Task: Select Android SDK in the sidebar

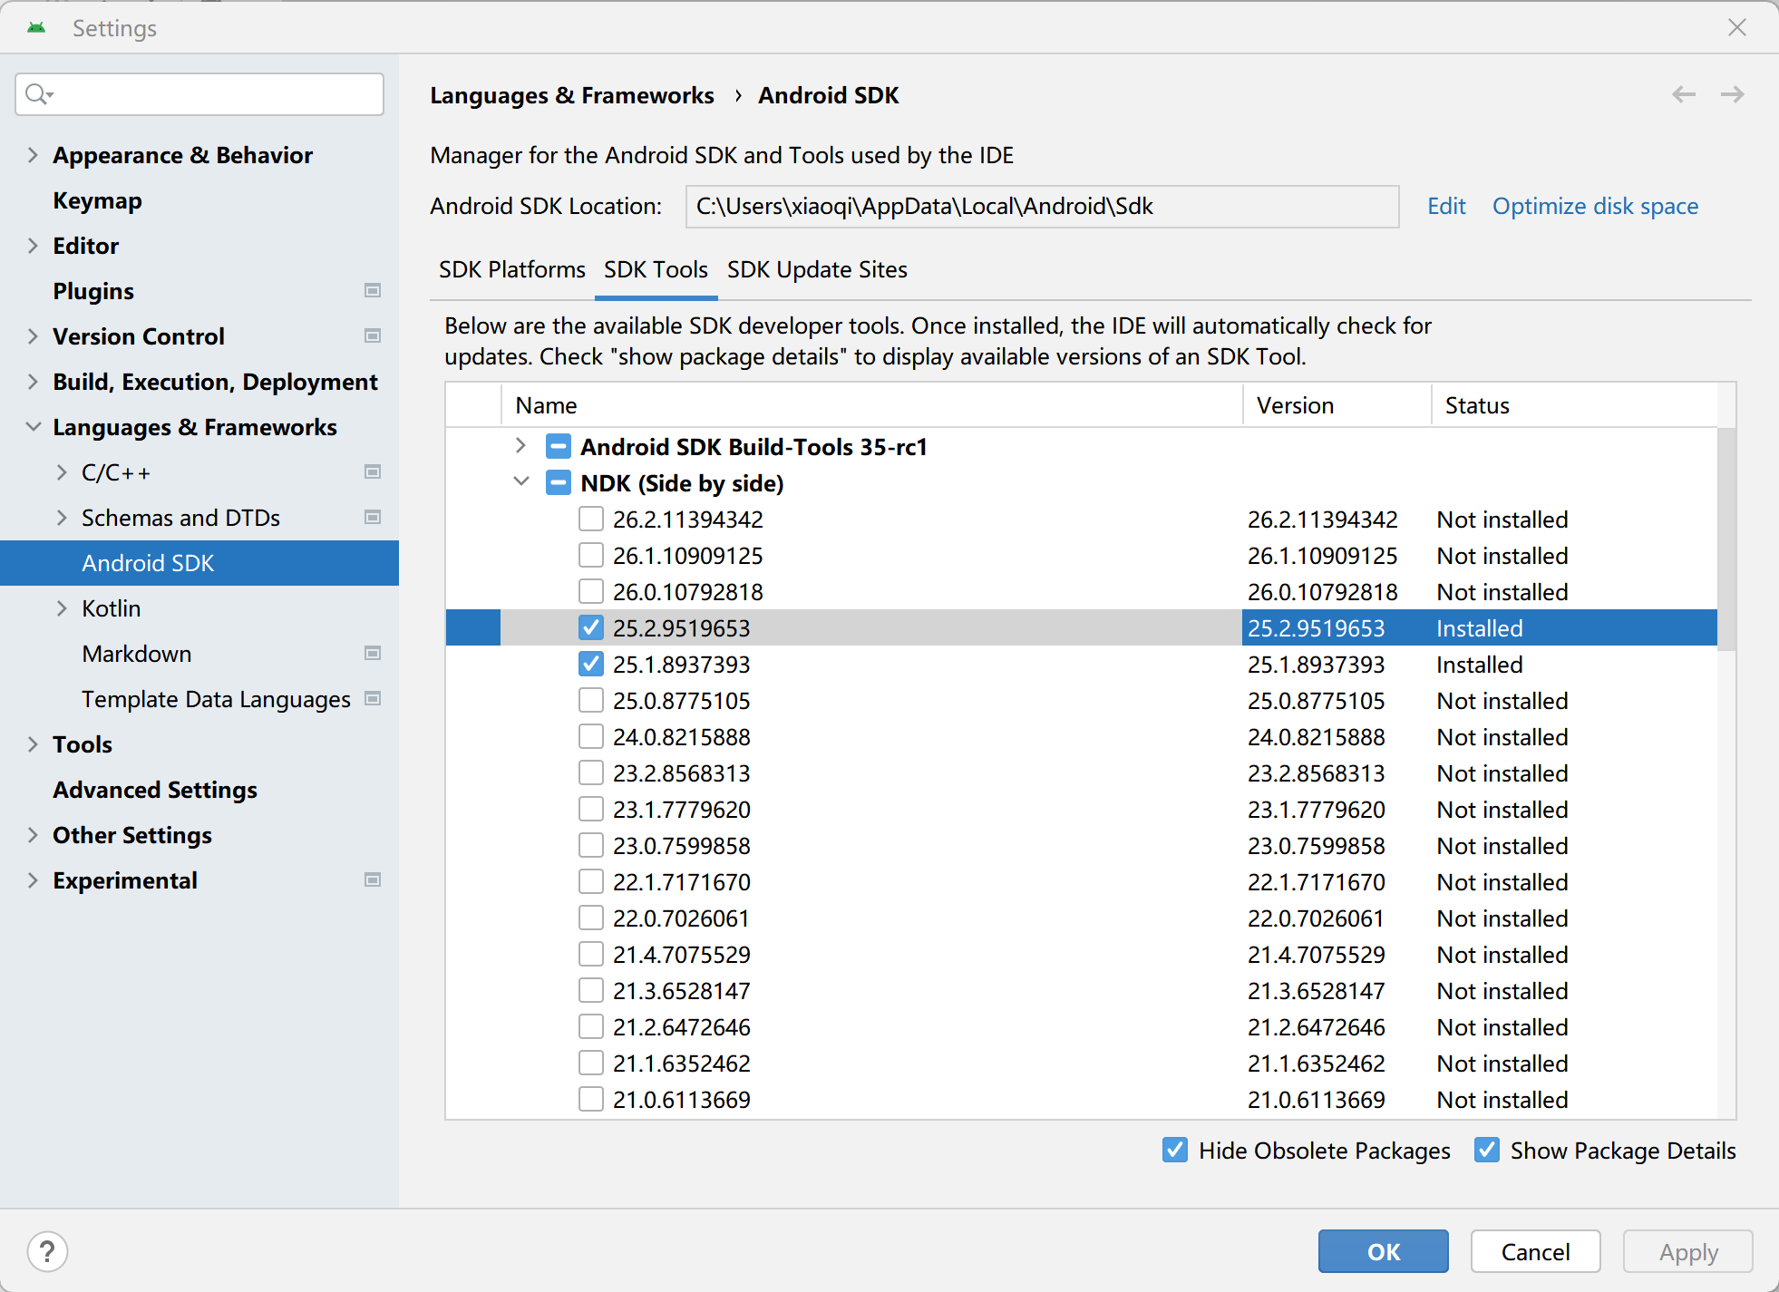Action: (199, 563)
